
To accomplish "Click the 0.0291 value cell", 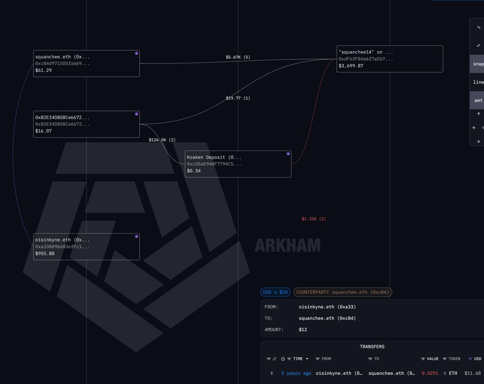I will 430,374.
